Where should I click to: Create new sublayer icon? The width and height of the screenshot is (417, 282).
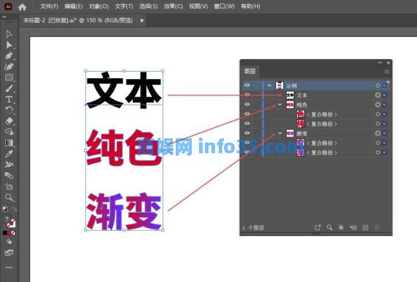click(x=353, y=228)
